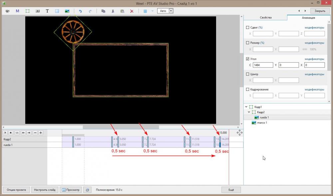Screen dimensions: 333x196
Task: Open модификаторы link for Размер
Action: click(314, 43)
